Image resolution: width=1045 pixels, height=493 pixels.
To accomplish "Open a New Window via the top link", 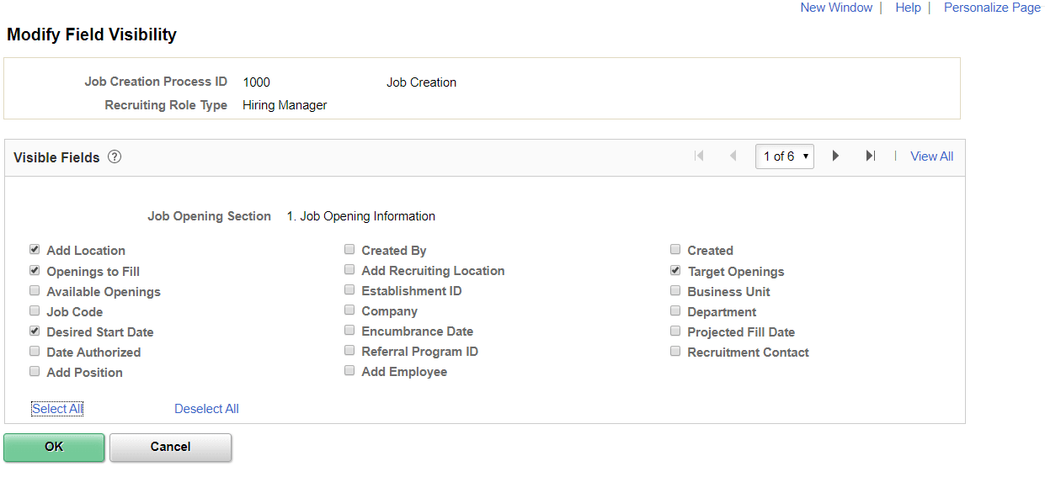I will [x=835, y=8].
